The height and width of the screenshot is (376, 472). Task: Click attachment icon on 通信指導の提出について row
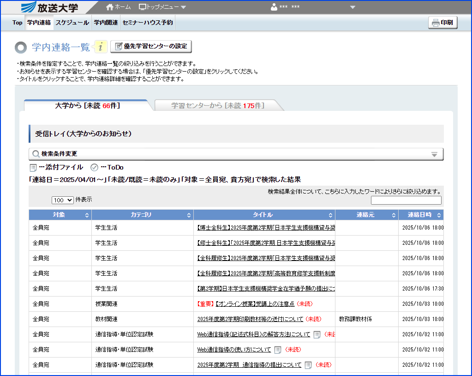point(308,365)
